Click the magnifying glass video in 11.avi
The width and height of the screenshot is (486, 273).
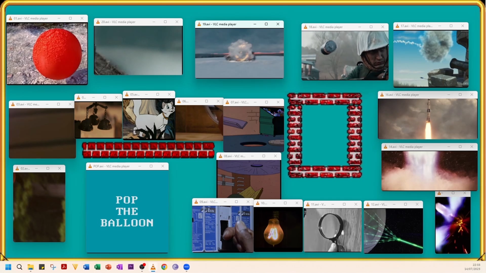tap(333, 230)
